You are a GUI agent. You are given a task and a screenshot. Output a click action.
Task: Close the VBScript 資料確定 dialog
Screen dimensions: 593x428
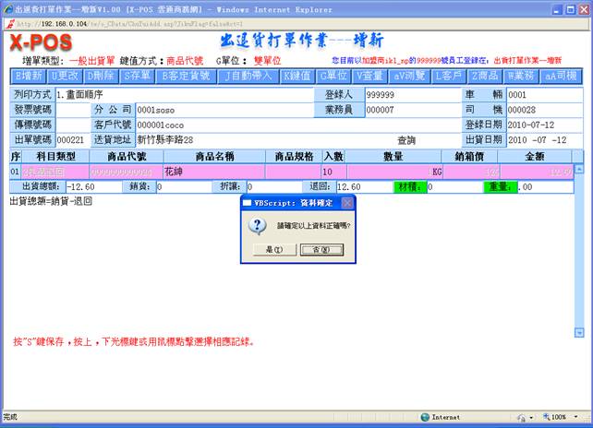click(348, 202)
